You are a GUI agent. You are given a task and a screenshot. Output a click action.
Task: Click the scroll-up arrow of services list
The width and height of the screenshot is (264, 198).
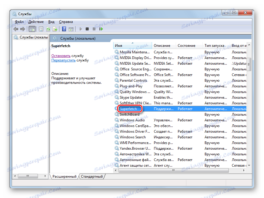[x=249, y=45]
